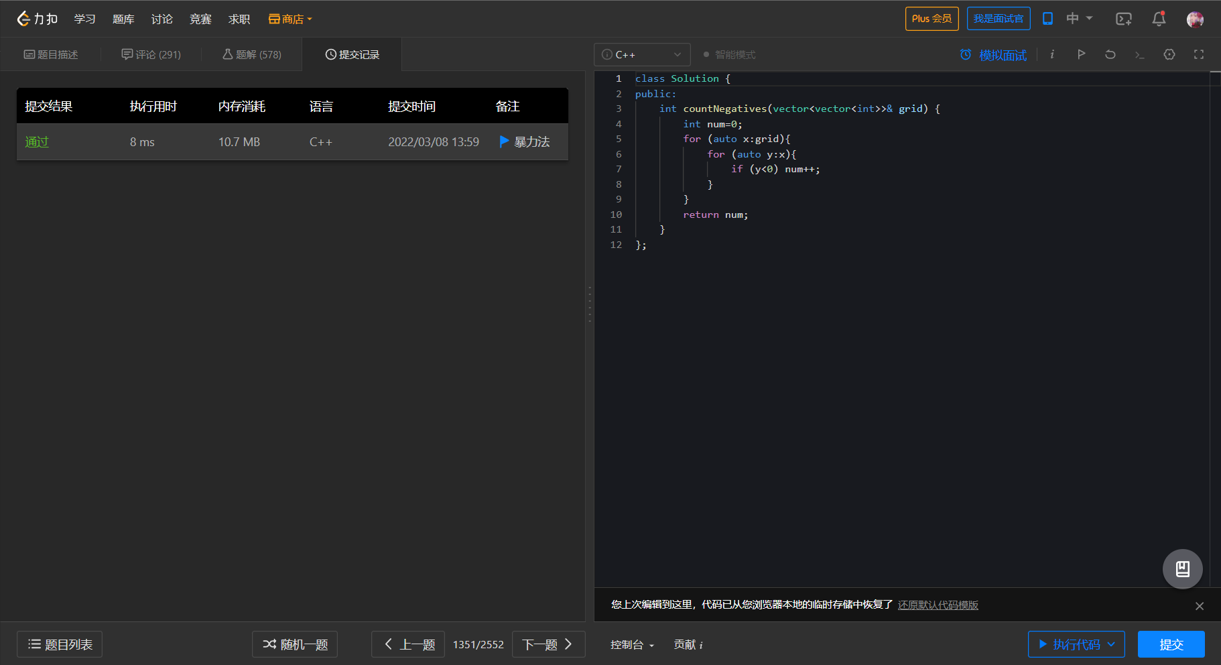Open the floating notes book button
Screen dimensions: 1221x665
(x=1182, y=569)
